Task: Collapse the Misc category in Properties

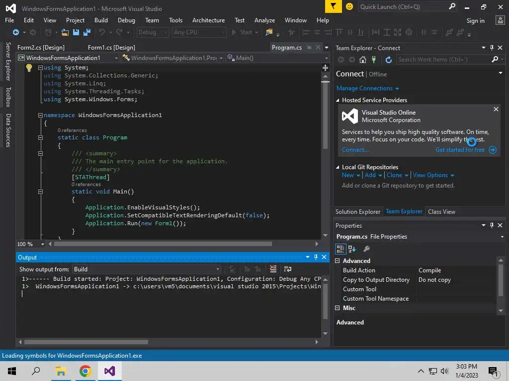Action: pos(338,308)
